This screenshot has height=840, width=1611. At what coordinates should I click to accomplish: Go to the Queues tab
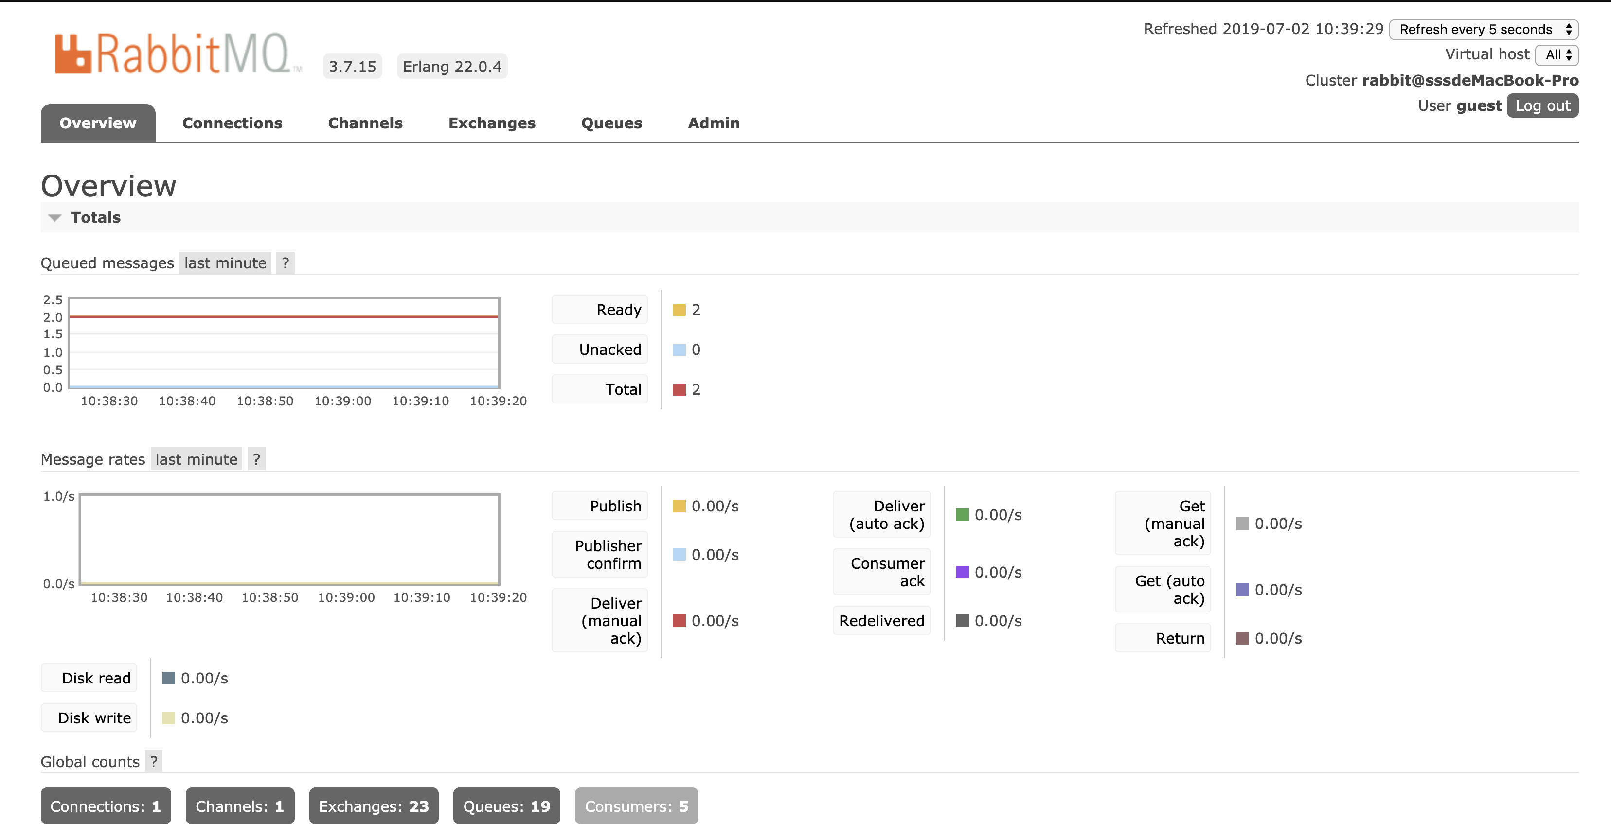[611, 123]
